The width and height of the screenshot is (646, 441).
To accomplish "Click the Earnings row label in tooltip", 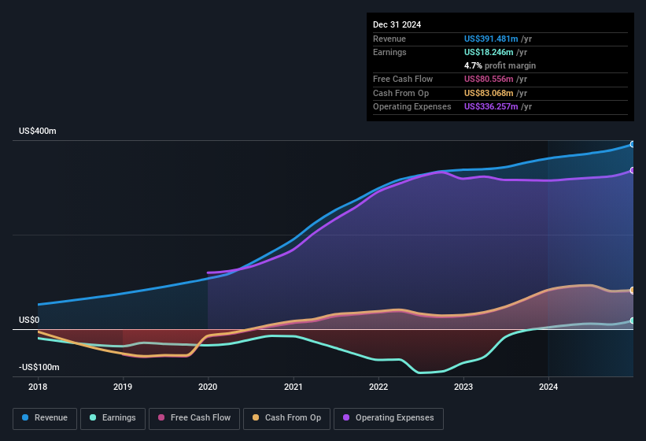I will coord(389,52).
